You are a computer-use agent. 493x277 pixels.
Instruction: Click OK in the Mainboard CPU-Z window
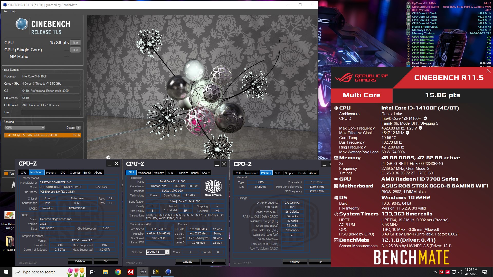pos(106,261)
